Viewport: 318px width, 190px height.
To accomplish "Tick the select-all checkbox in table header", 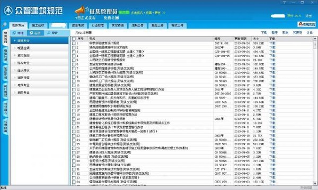I will pos(74,39).
